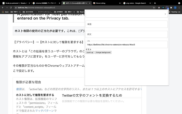Open the Apps shortcut in bookmarks bar
Screen dimensions: 182x114
[x=5, y=12]
